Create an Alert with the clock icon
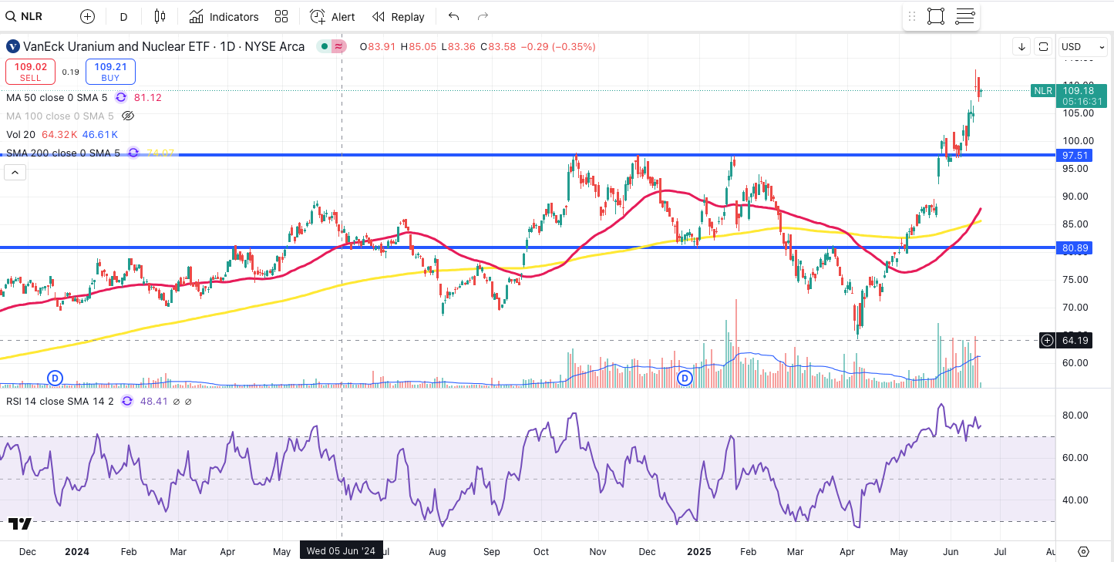 [332, 16]
